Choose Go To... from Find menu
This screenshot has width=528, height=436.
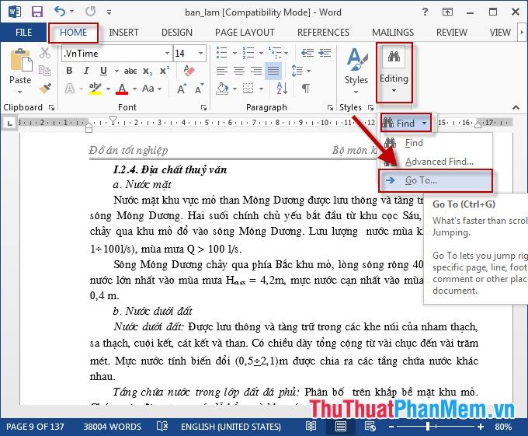pos(436,180)
